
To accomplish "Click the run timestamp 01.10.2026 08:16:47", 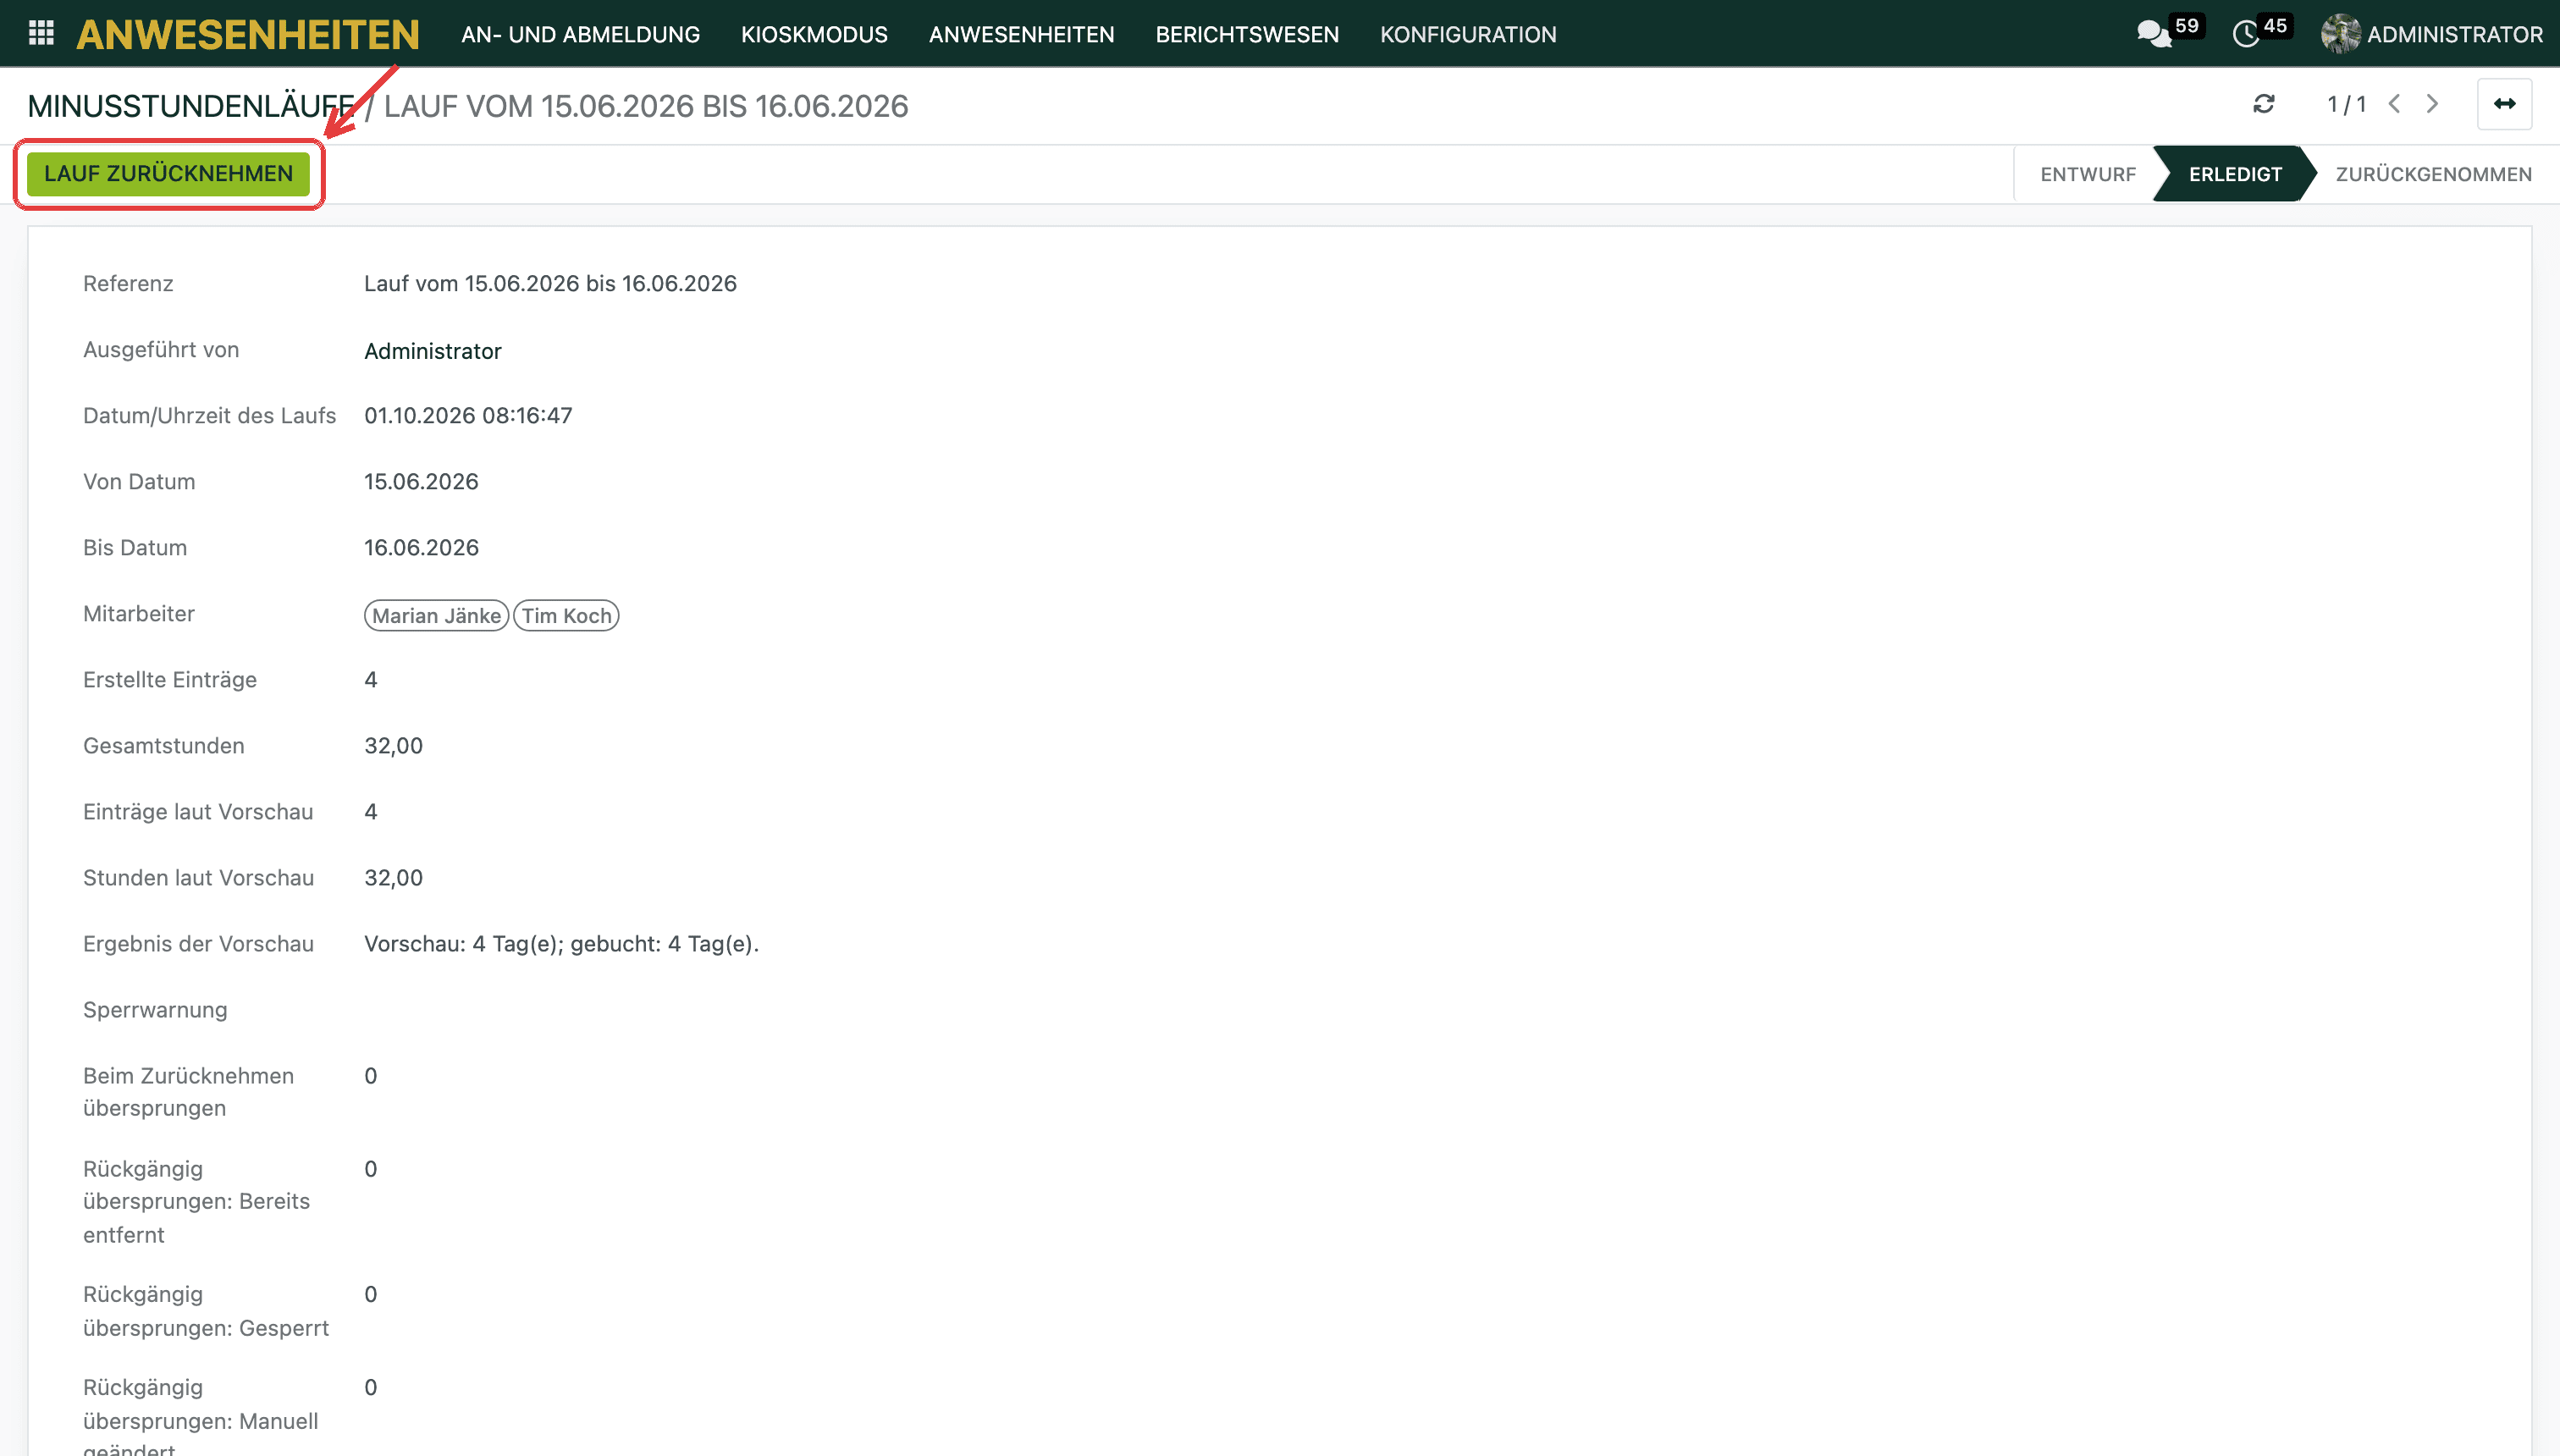I will point(468,415).
